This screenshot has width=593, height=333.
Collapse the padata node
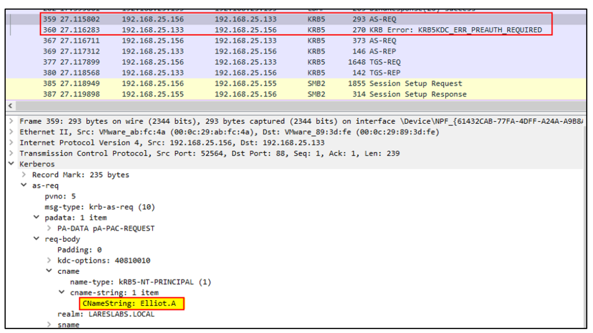[x=36, y=217]
